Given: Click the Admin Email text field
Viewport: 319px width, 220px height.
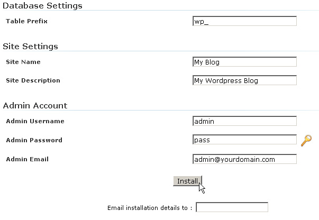Looking at the screenshot, I should [244, 159].
